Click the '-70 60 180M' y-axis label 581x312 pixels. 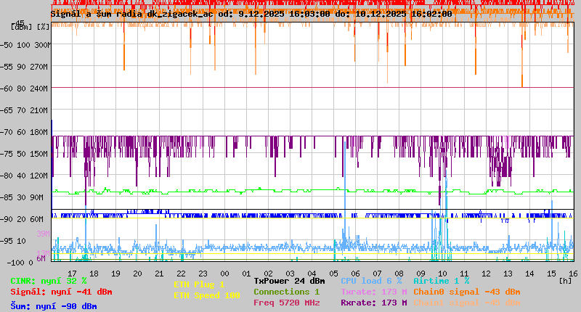coord(24,132)
